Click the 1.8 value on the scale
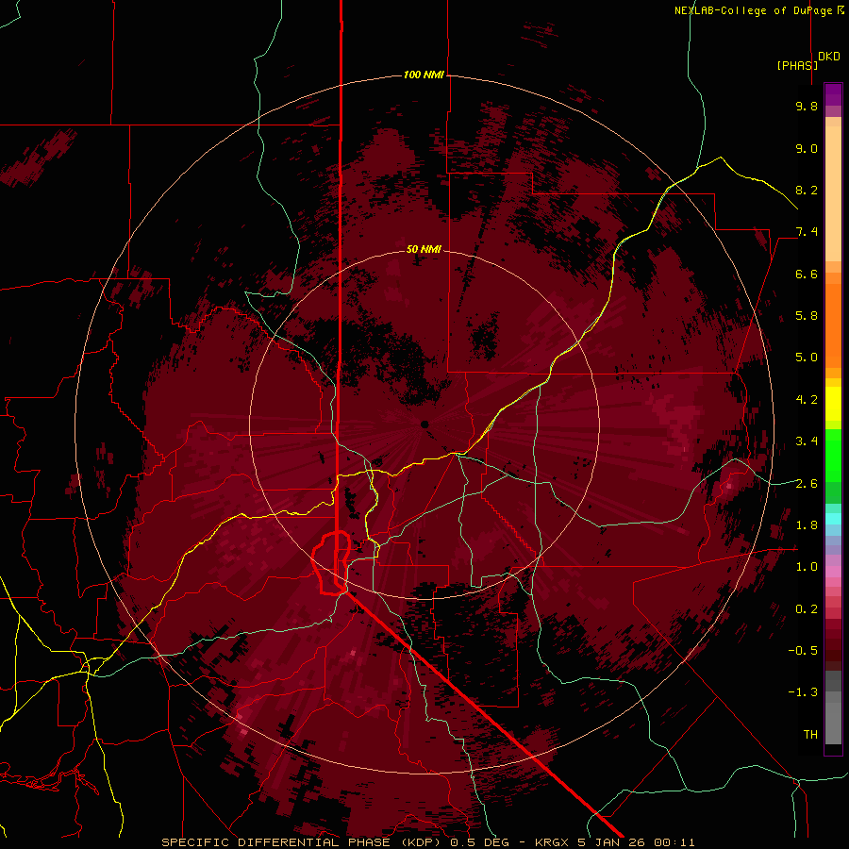The height and width of the screenshot is (849, 849). pos(807,525)
